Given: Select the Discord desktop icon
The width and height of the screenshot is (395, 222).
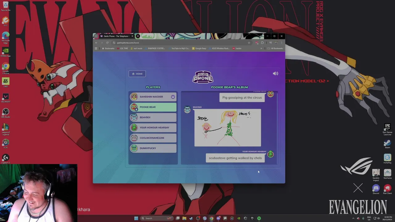Looking at the screenshot, I should (x=376, y=190).
